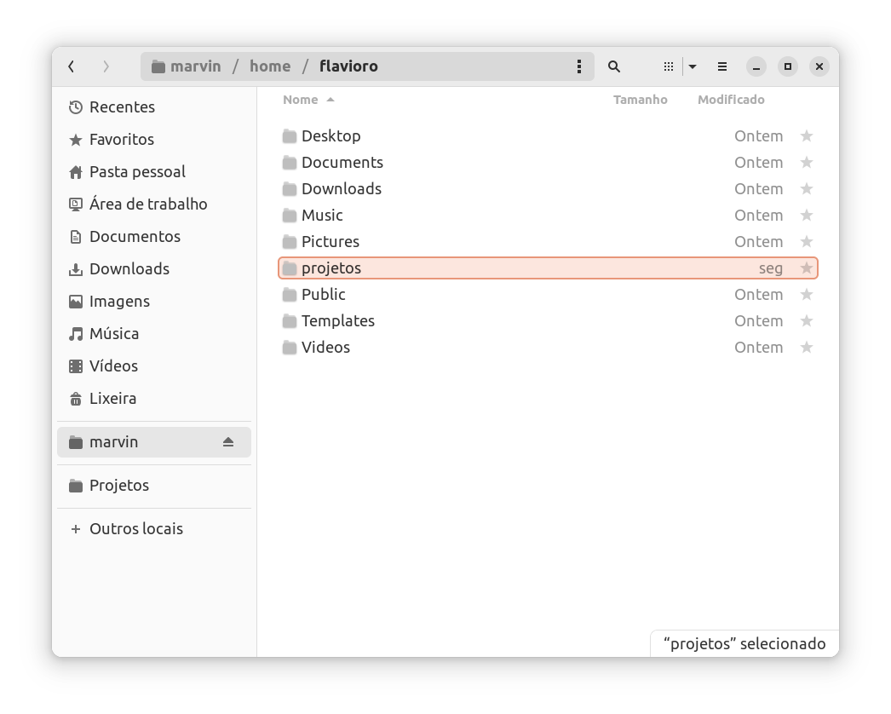Star the Videos folder

coord(806,348)
